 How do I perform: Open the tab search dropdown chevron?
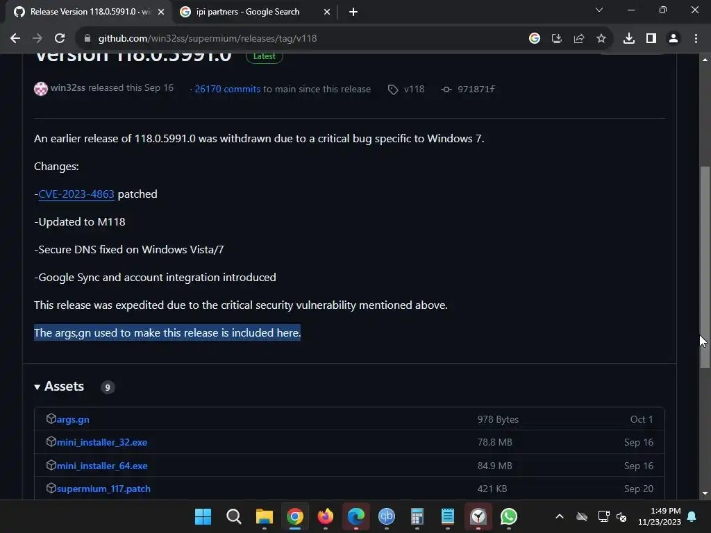pyautogui.click(x=599, y=10)
